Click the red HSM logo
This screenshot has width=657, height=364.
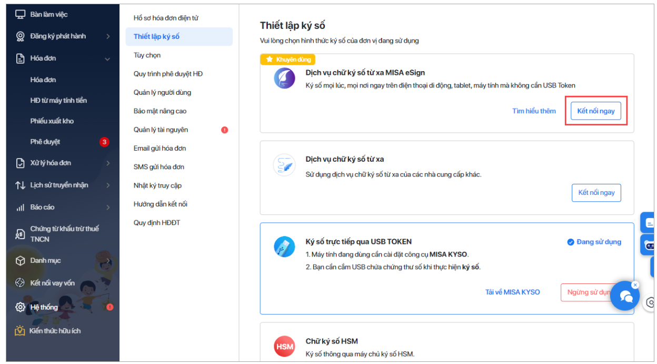click(285, 347)
